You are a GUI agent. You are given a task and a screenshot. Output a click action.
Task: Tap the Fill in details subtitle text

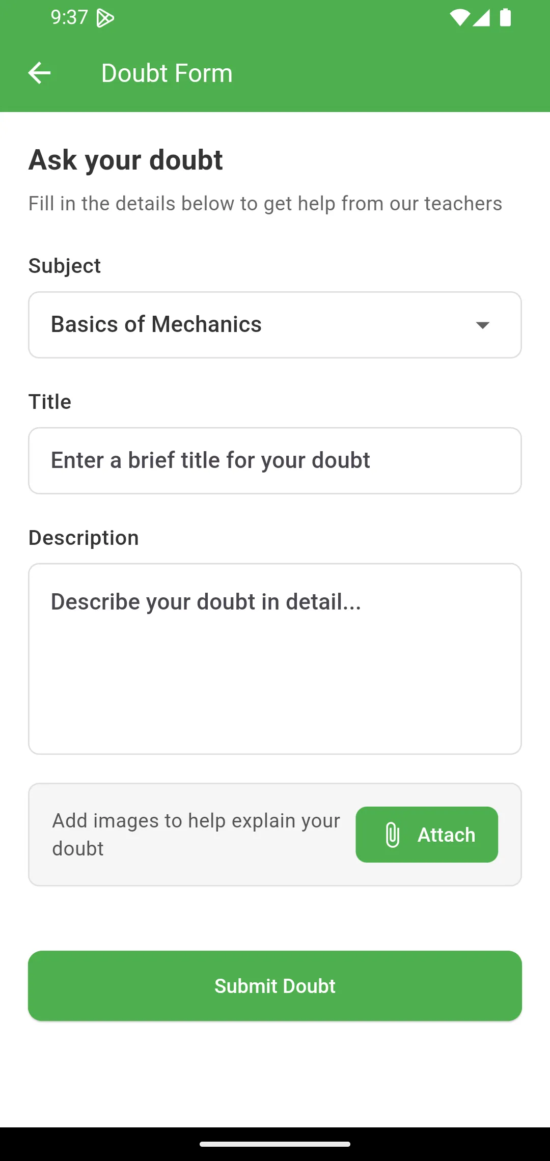(x=265, y=203)
